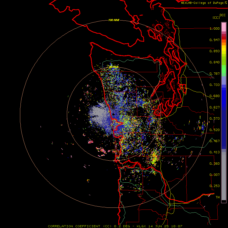The width and height of the screenshot is (228, 228).
Task: Click the yellow-green echo cluster southeast of the 50 NMI ring
Action: 155,158
